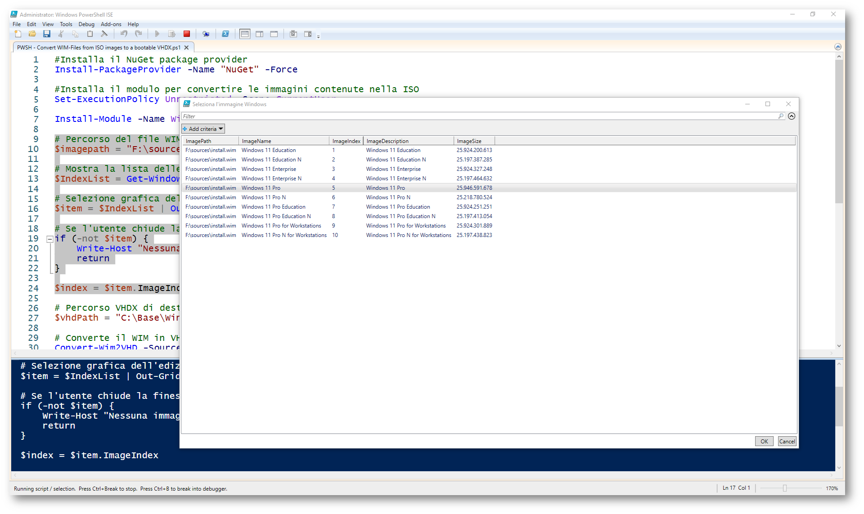Open the Tools menu
The image size is (864, 514).
[66, 24]
